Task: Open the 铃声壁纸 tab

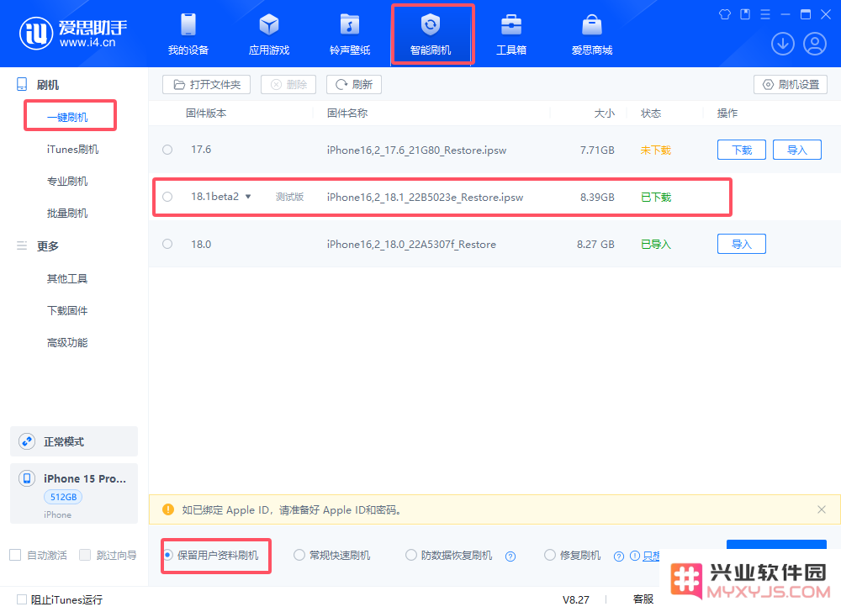Action: (350, 34)
